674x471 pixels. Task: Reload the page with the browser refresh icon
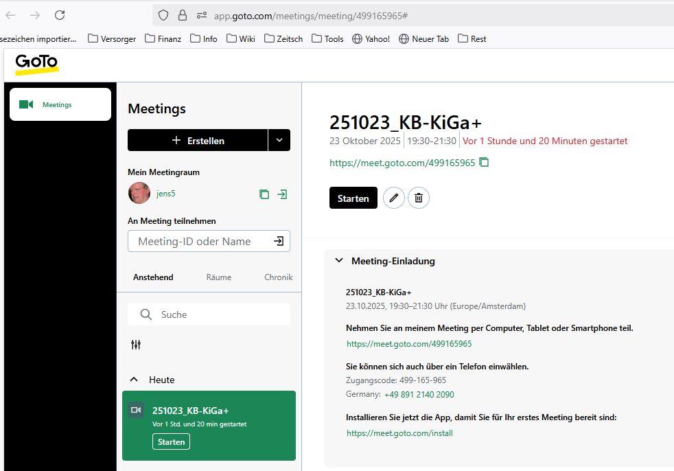(60, 15)
